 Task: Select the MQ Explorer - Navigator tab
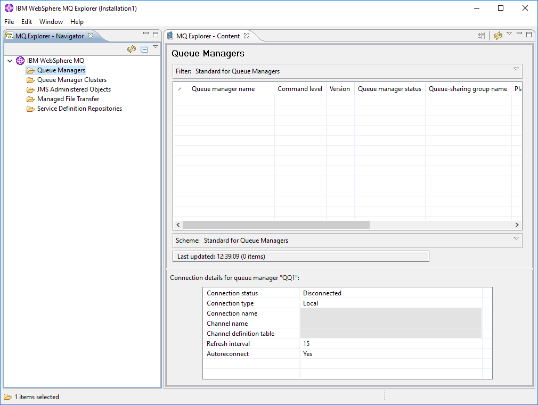(x=50, y=36)
